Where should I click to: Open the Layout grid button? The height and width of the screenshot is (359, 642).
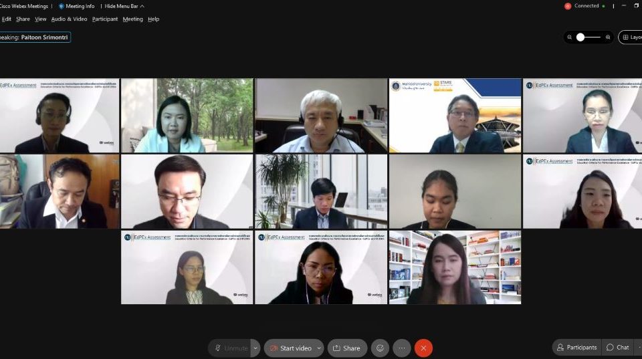click(x=631, y=37)
